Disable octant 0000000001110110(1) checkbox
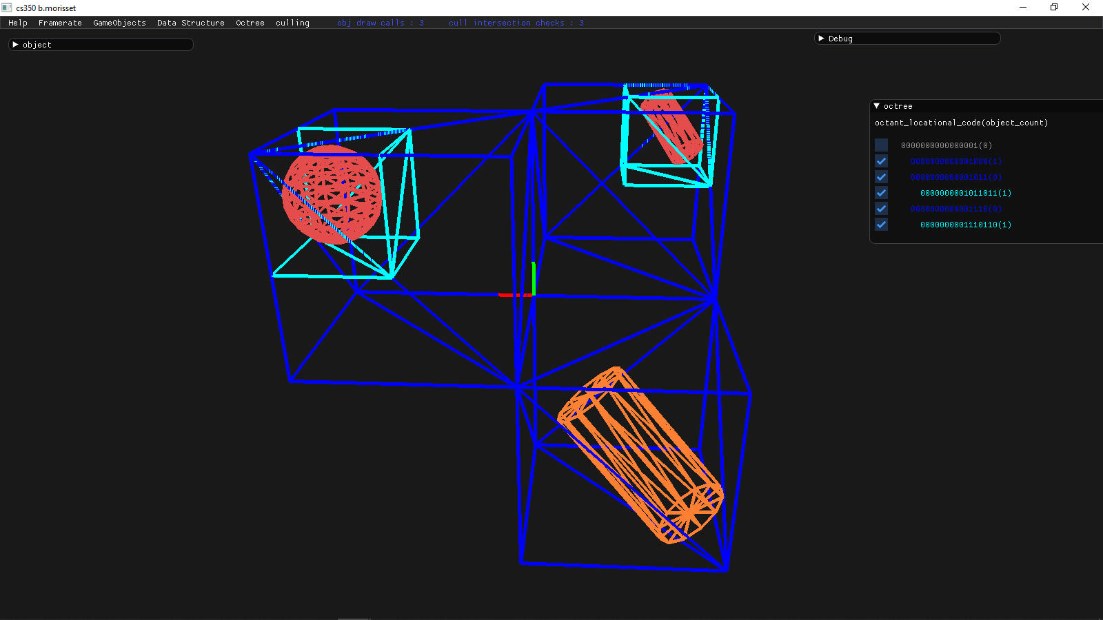This screenshot has height=620, width=1103. (881, 225)
